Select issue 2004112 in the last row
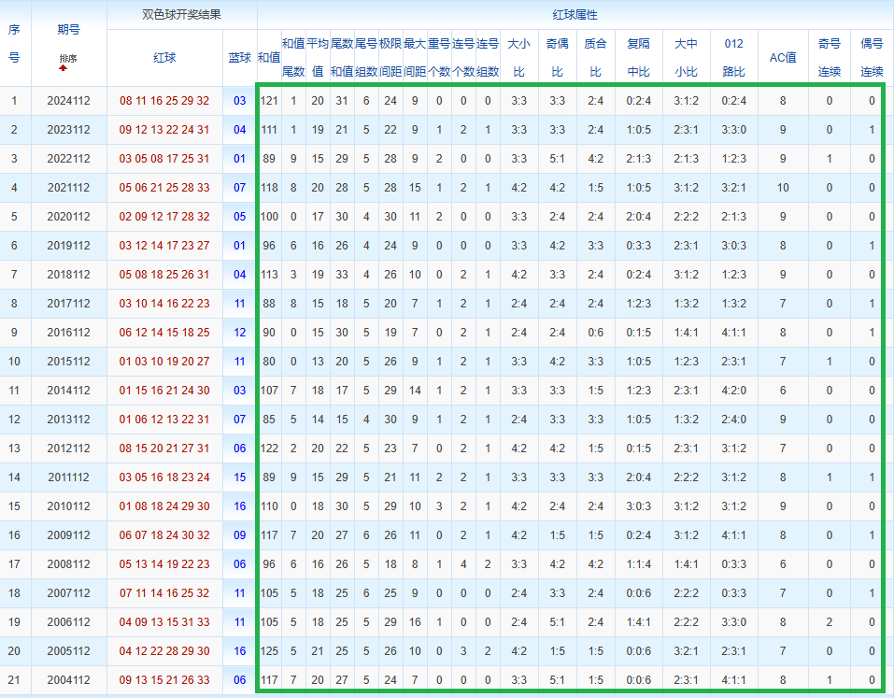This screenshot has width=894, height=698. point(68,680)
